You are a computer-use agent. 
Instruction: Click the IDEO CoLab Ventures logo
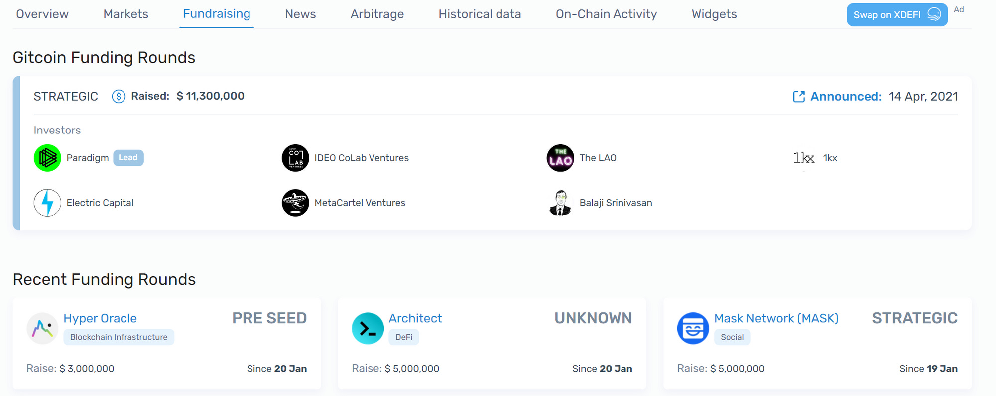point(295,158)
